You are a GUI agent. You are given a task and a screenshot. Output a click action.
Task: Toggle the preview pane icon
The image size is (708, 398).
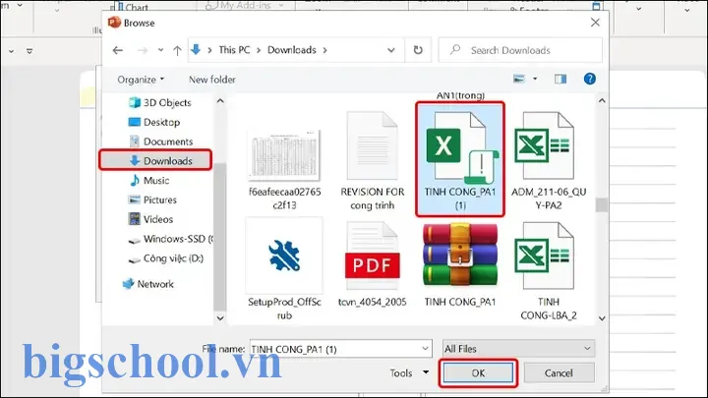pos(560,79)
